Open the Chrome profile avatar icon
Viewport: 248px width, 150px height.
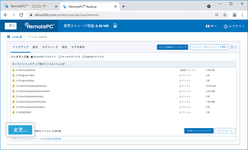coord(234,15)
